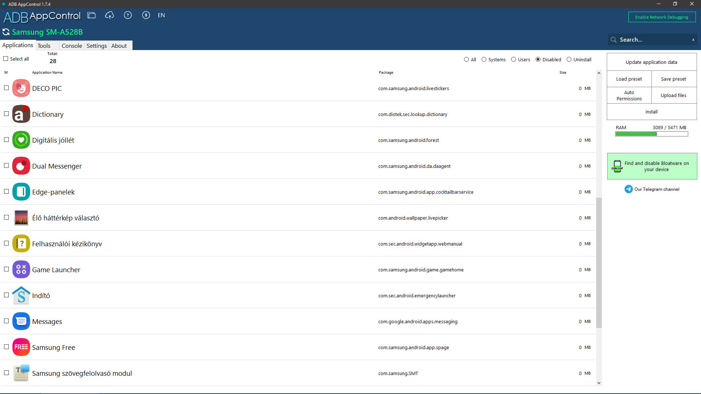
Task: Click the Upload files button
Action: point(674,96)
